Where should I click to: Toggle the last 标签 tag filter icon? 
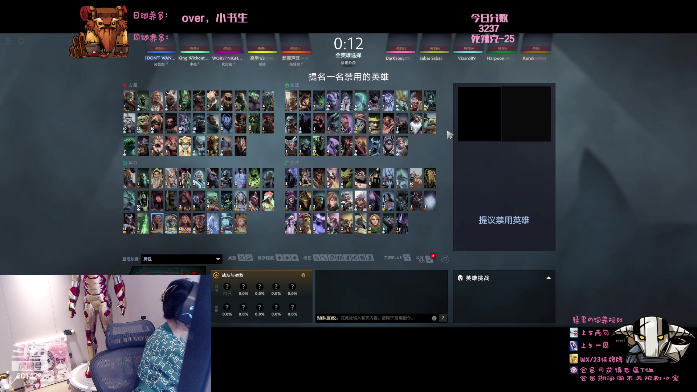pyautogui.click(x=370, y=258)
